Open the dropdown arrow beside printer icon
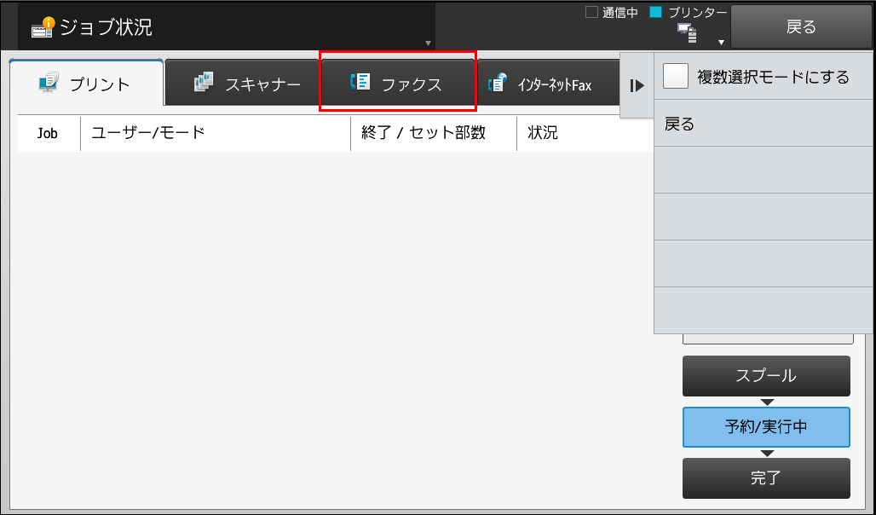This screenshot has width=876, height=515. [721, 43]
